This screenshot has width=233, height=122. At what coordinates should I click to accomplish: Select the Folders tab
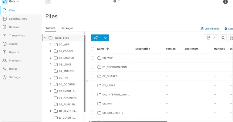click(x=50, y=28)
